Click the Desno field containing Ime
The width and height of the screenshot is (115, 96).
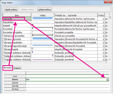tap(66, 80)
